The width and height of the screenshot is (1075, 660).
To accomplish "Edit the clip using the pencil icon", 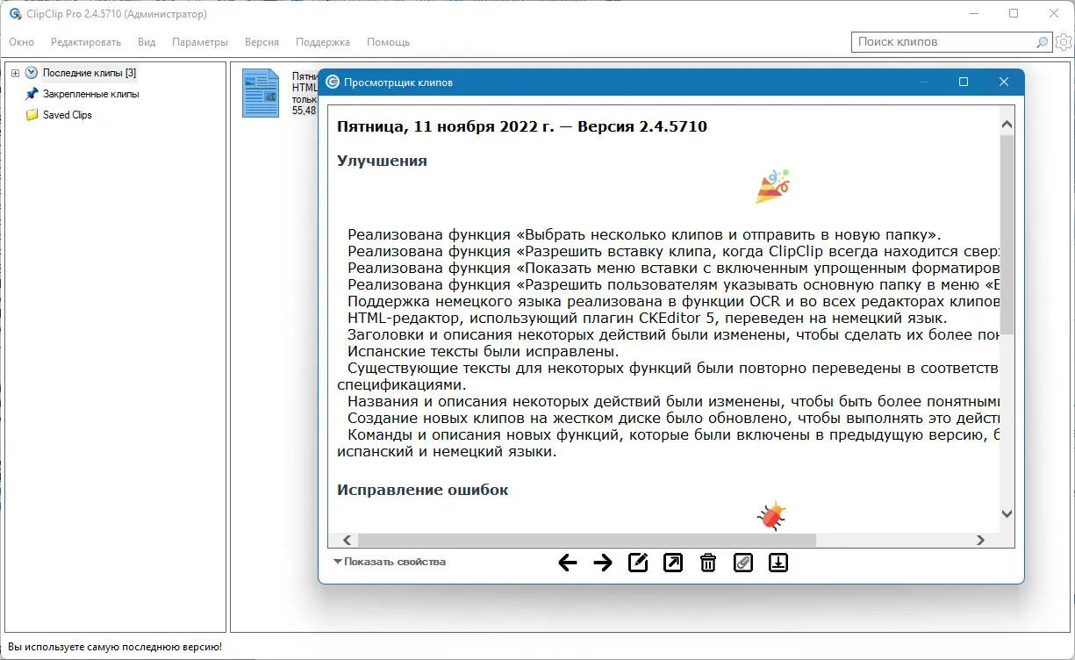I will [638, 563].
